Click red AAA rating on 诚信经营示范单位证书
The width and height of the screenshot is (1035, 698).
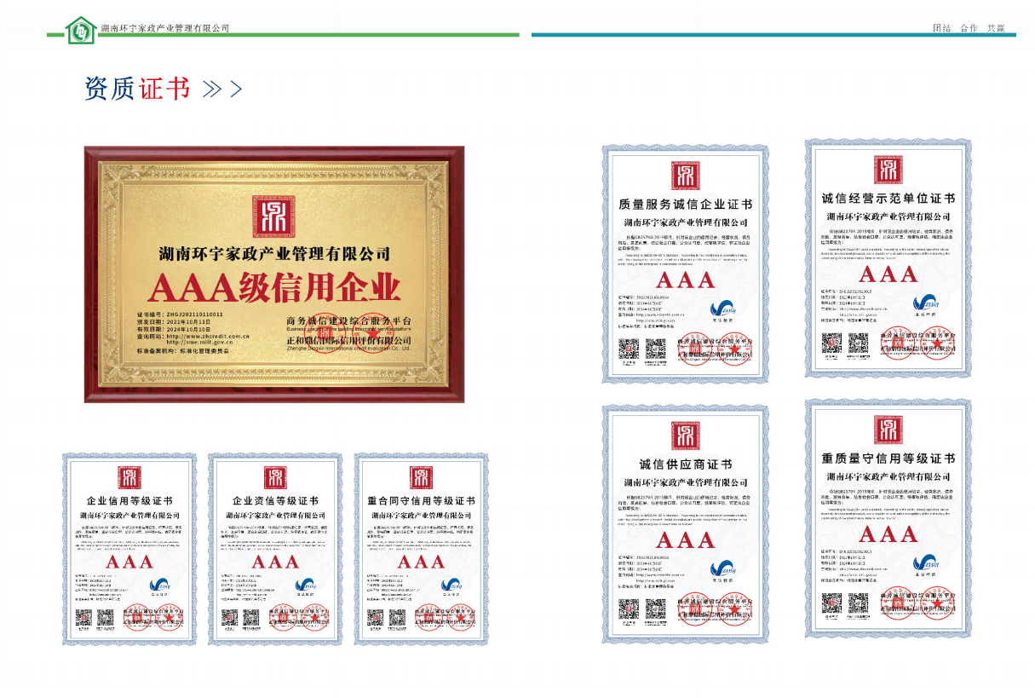coord(888,274)
